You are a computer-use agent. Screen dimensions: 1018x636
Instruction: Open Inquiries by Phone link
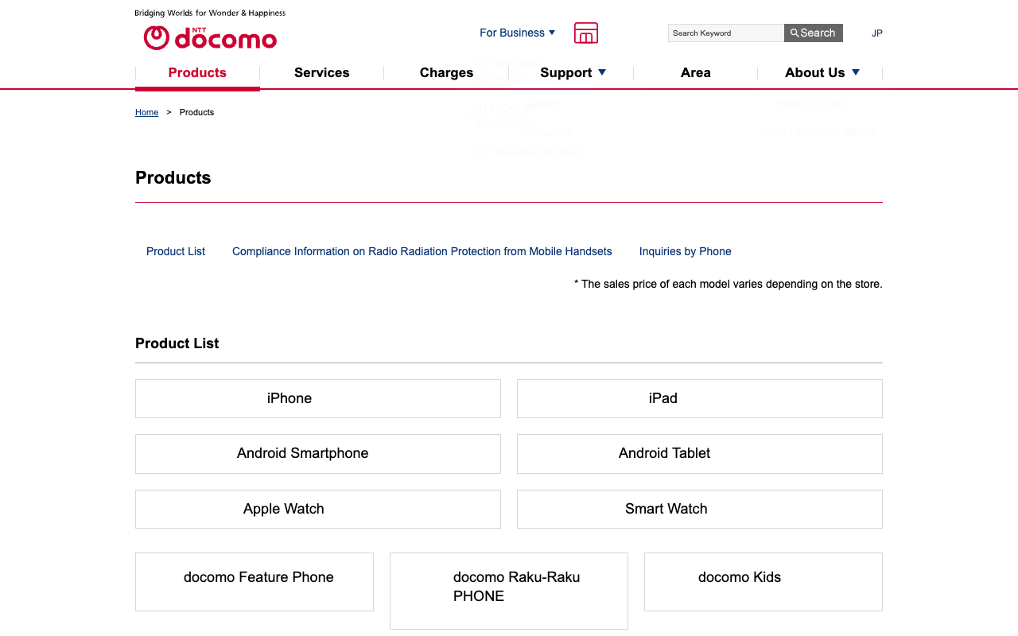685,251
